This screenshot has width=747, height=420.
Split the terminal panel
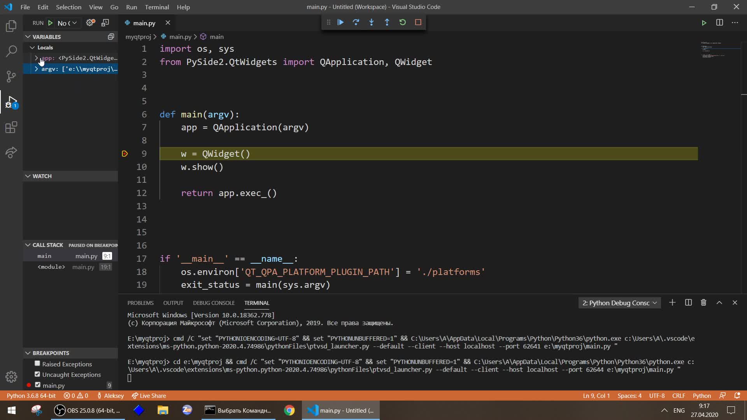click(x=688, y=303)
